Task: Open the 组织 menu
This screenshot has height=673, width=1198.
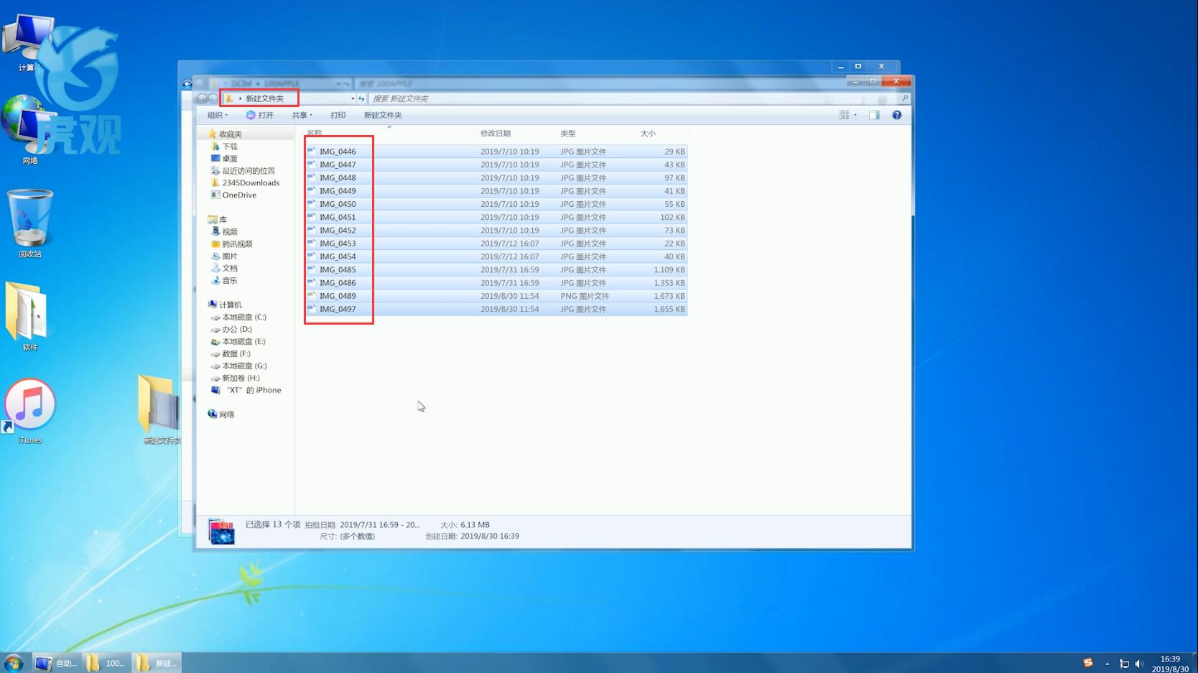Action: click(217, 115)
